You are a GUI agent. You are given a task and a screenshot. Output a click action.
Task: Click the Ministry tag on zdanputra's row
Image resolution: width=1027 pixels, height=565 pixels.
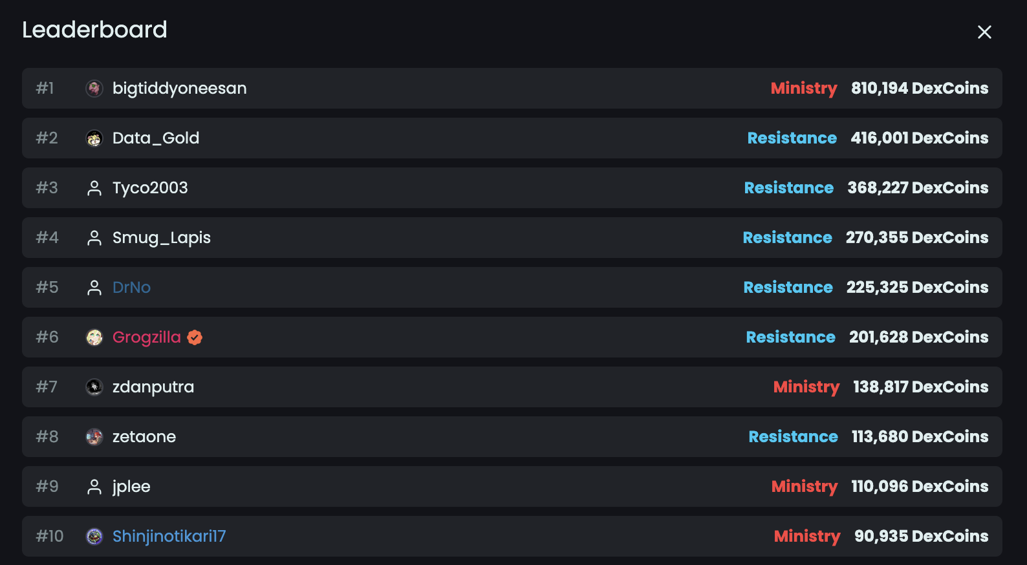pos(806,387)
